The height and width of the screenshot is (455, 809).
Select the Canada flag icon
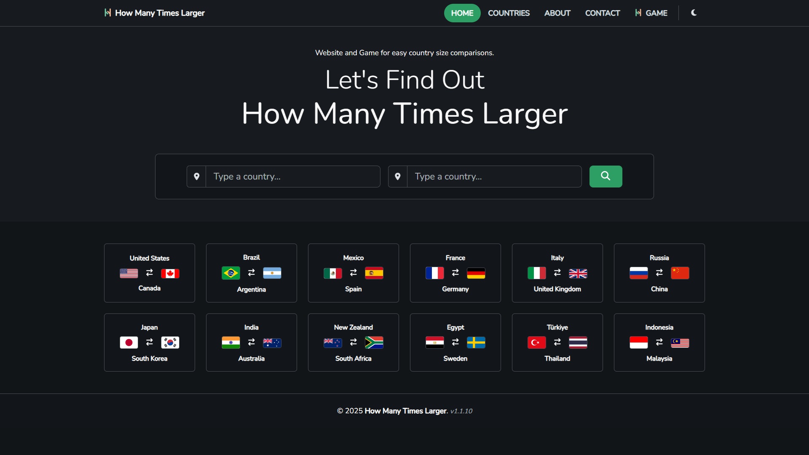click(x=170, y=273)
